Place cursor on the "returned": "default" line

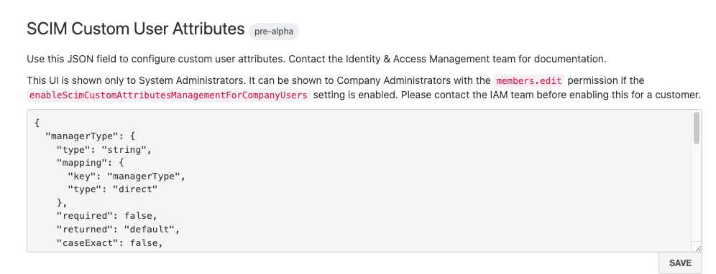pyautogui.click(x=119, y=230)
